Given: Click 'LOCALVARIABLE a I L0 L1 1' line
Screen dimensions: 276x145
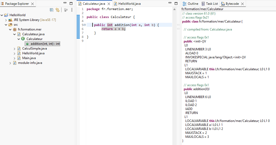Looking at the screenshot, I should coord(204,125).
